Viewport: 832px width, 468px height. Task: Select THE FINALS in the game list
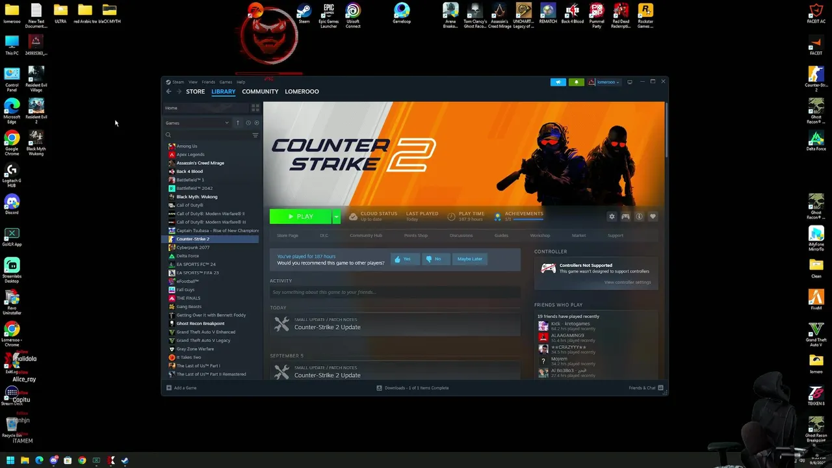coord(188,298)
